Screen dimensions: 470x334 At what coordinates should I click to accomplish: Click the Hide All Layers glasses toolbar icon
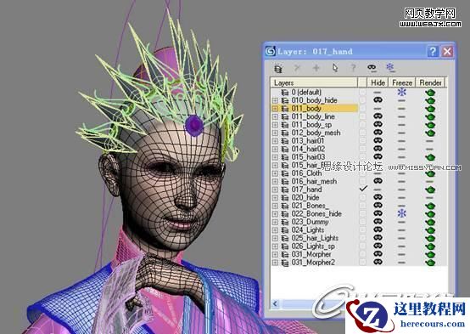[372, 68]
